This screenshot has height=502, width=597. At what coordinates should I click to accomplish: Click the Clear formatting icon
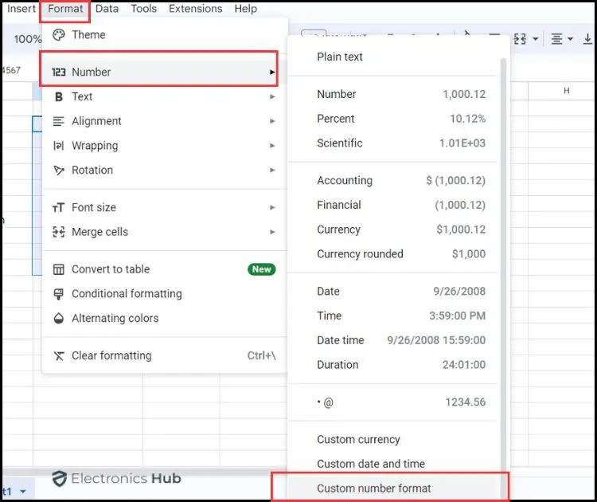[x=59, y=355]
